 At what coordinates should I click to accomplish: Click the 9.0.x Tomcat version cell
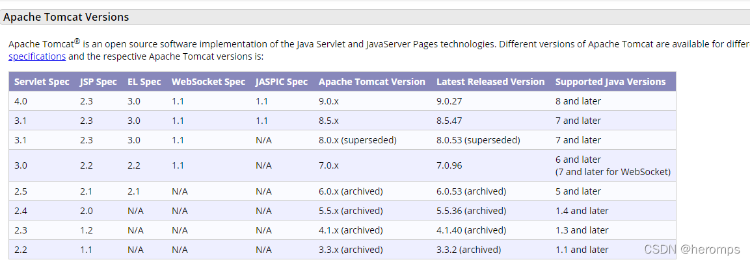328,101
